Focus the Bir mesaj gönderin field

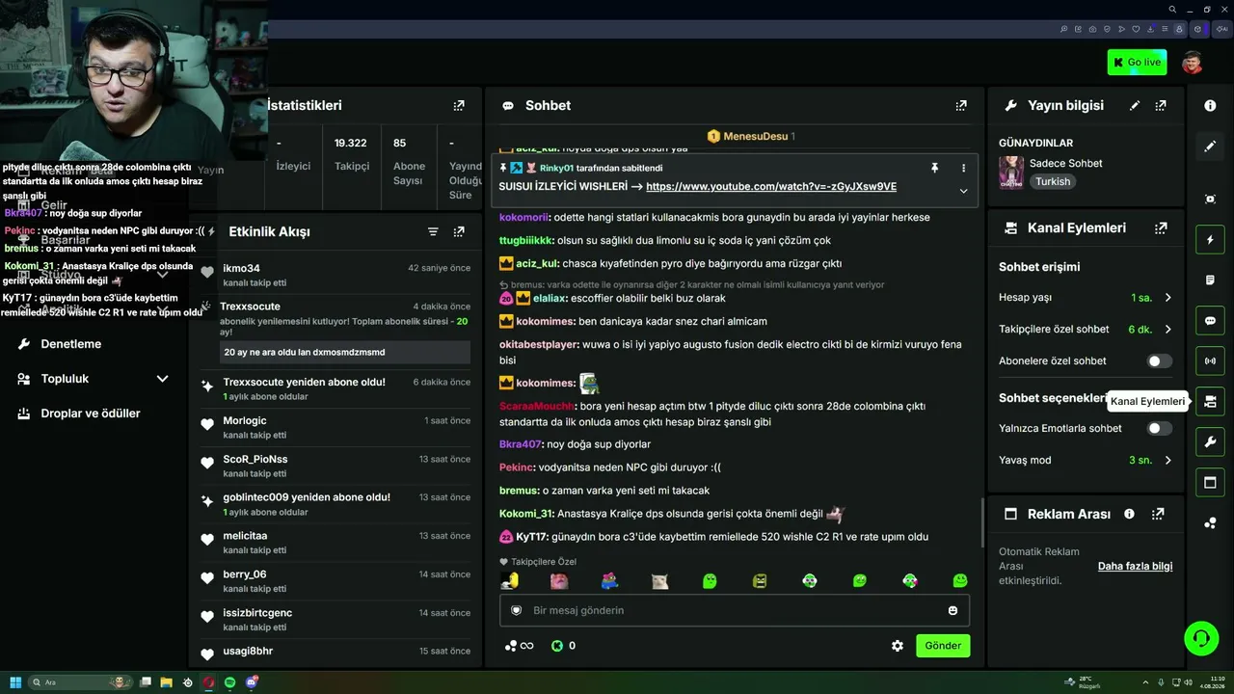tap(735, 610)
